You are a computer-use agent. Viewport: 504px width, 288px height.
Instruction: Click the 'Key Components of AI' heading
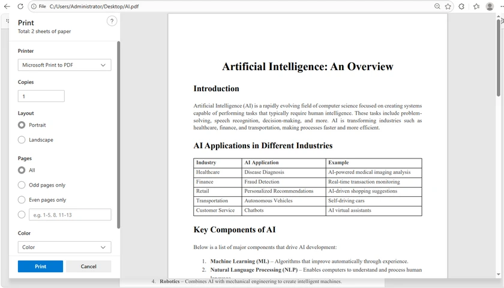pyautogui.click(x=235, y=230)
